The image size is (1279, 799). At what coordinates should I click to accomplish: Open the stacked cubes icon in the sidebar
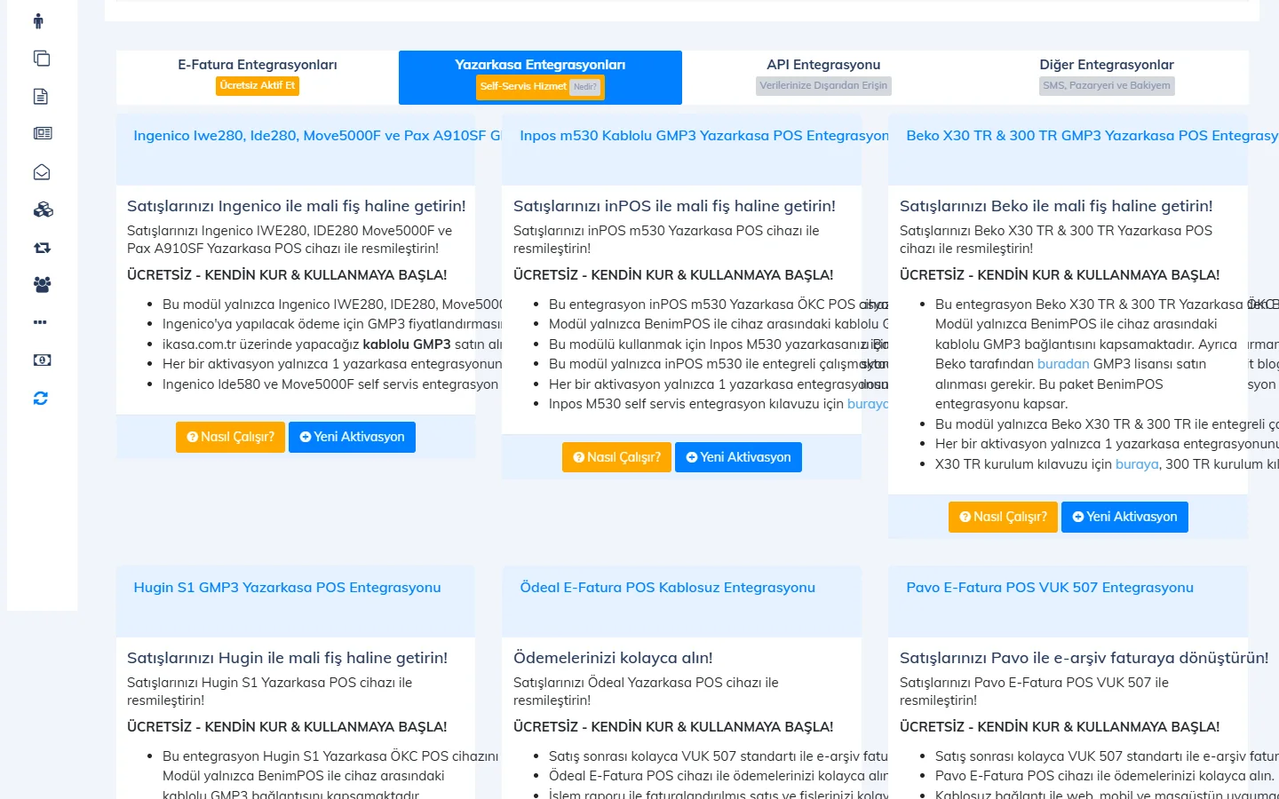tap(43, 210)
